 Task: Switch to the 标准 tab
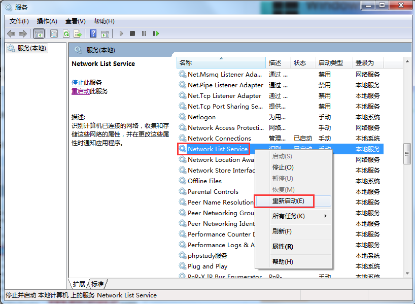[97, 284]
